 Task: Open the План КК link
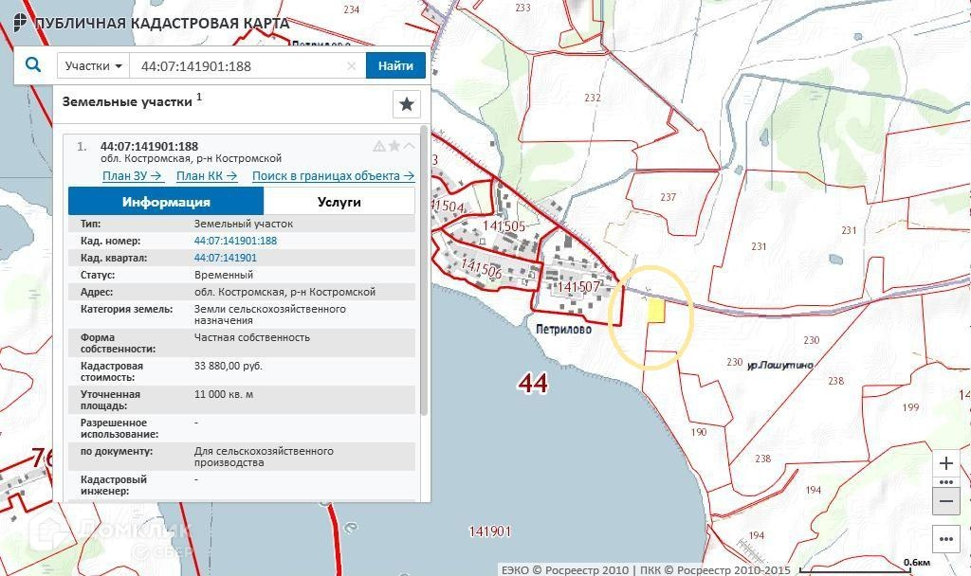(206, 176)
